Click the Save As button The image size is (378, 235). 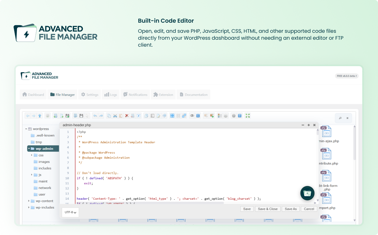(291, 209)
